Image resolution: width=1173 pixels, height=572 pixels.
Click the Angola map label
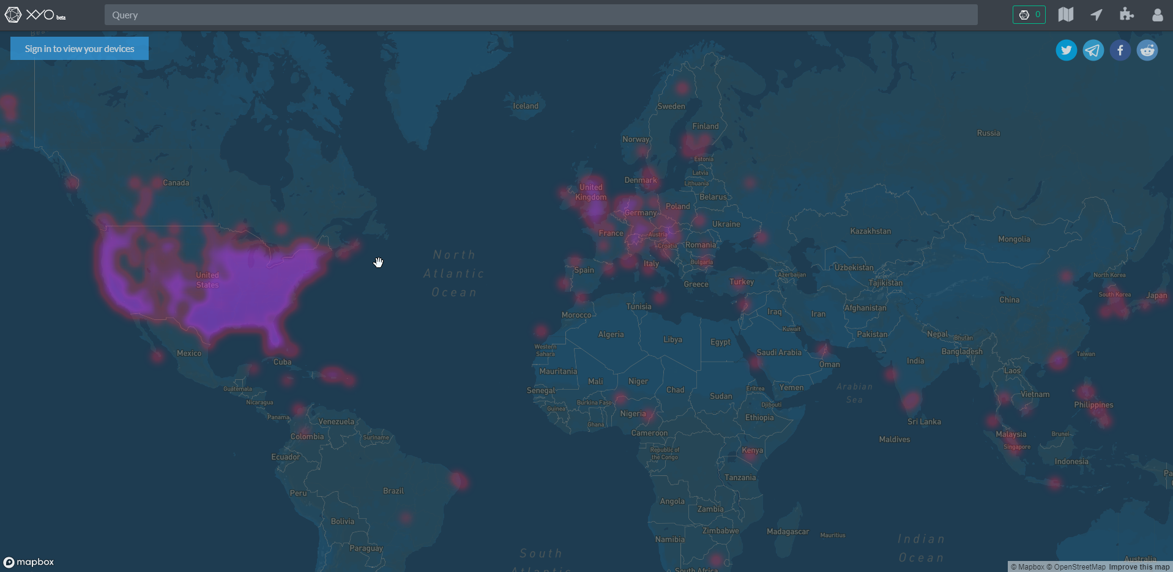[672, 502]
